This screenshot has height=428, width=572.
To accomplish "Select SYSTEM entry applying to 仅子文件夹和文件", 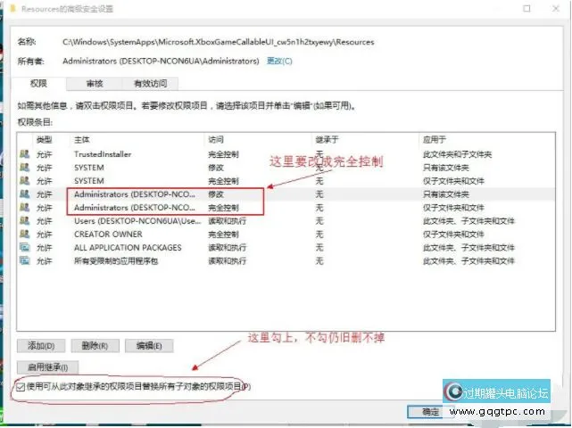I will tap(286, 181).
